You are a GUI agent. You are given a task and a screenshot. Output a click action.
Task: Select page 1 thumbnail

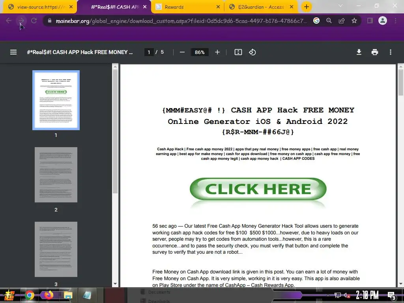56,100
